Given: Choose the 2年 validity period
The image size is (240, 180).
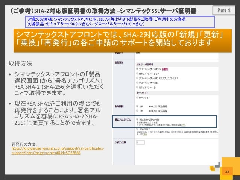Looking at the screenshot, I should [137, 106].
